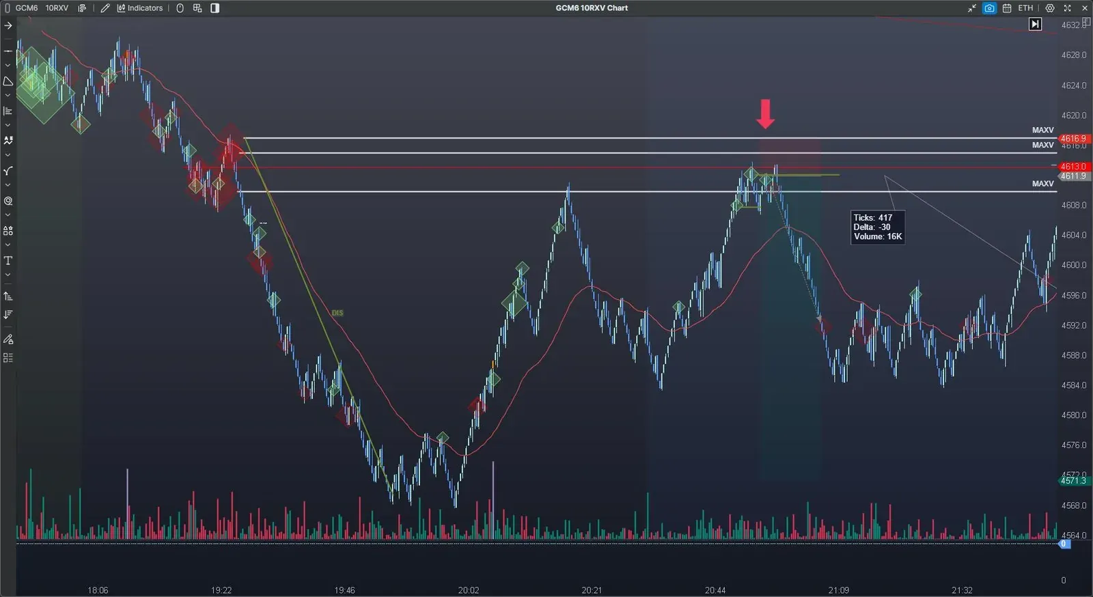Image resolution: width=1093 pixels, height=597 pixels.
Task: Open the calendar date picker icon
Action: coord(1007,8)
